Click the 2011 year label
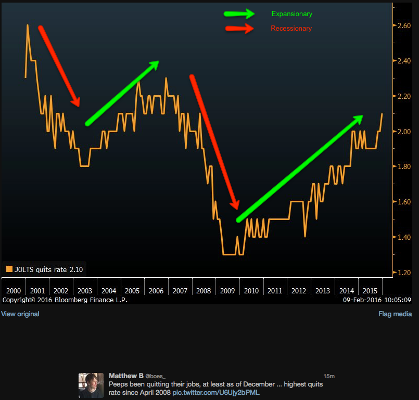The width and height of the screenshot is (419, 400). [x=275, y=291]
